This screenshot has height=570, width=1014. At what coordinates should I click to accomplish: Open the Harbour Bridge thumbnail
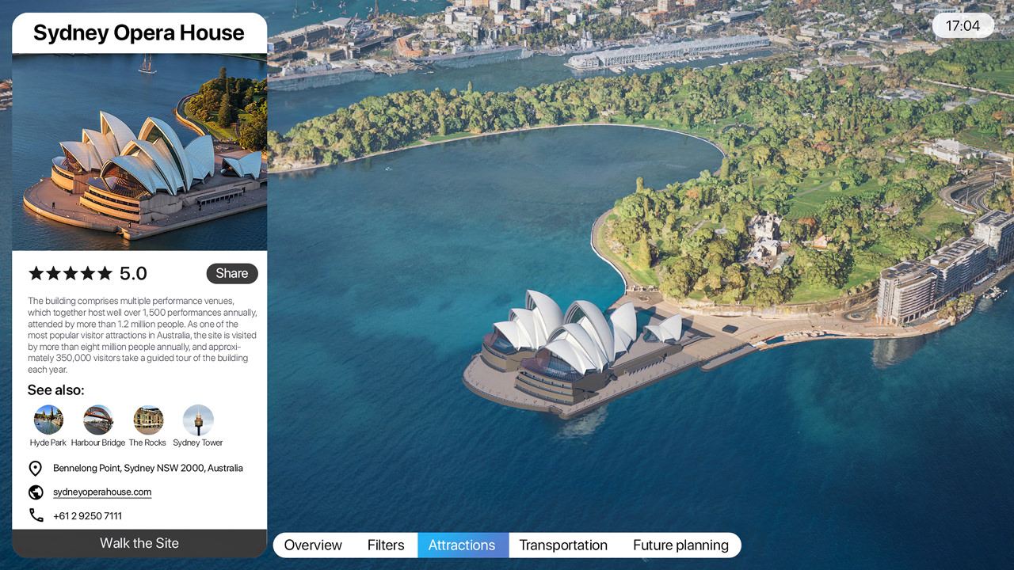click(98, 420)
